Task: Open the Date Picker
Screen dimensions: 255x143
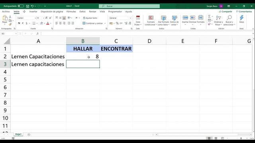Action: tap(138, 20)
